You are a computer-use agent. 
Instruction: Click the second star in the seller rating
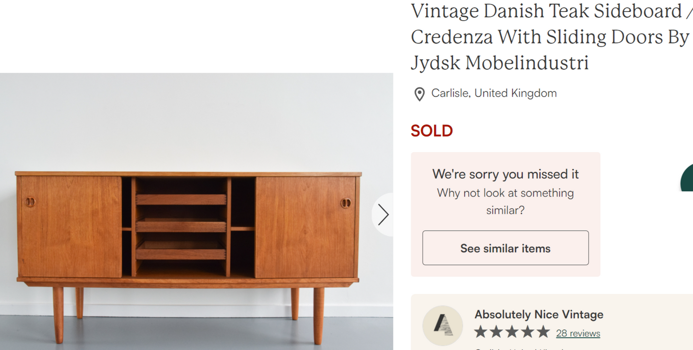[x=496, y=330]
